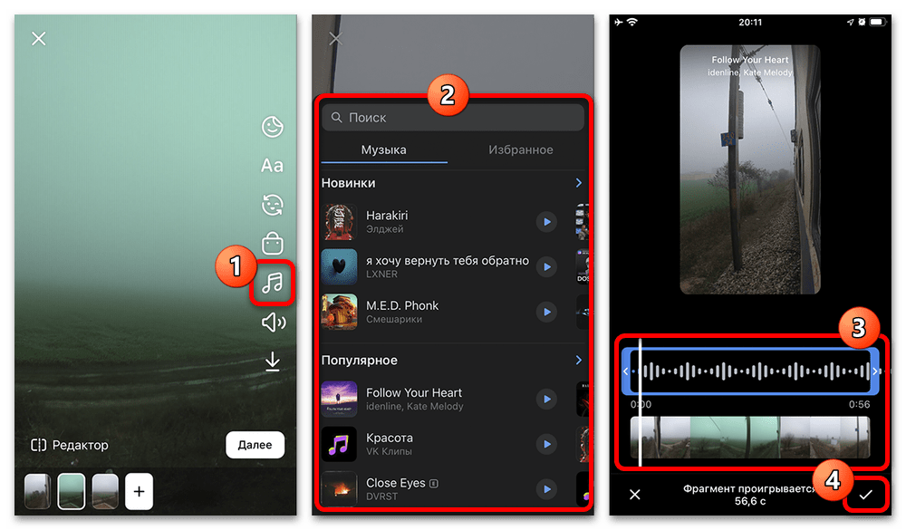Screen dimensions: 906x530
Task: Tap the music note icon
Action: pyautogui.click(x=273, y=283)
